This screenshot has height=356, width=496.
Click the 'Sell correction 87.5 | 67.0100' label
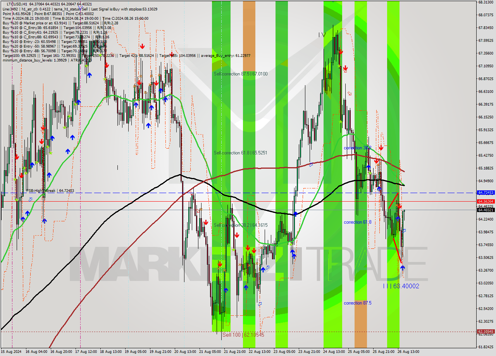241,74
